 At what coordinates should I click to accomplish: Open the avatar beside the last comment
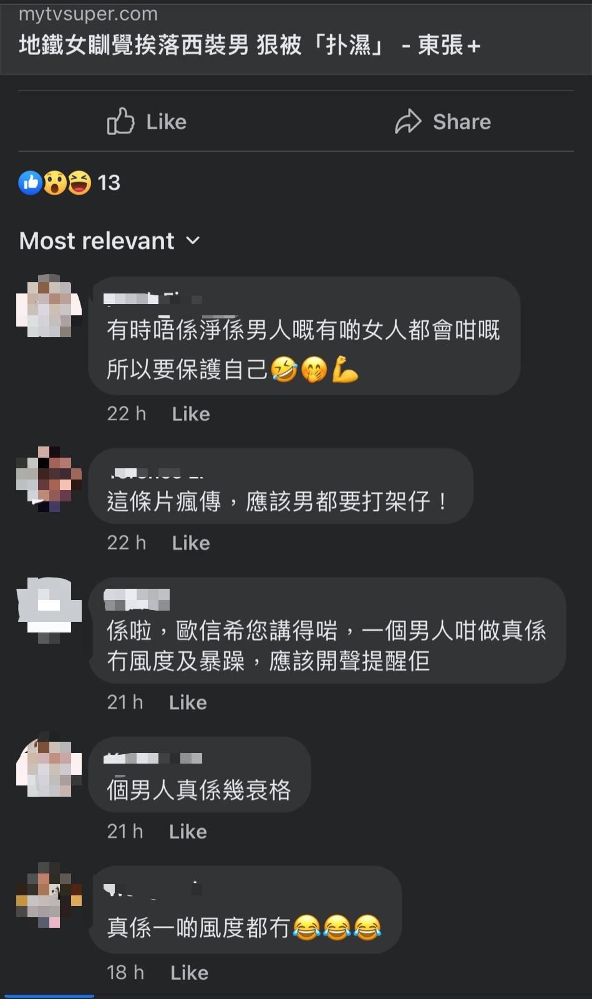(x=49, y=895)
